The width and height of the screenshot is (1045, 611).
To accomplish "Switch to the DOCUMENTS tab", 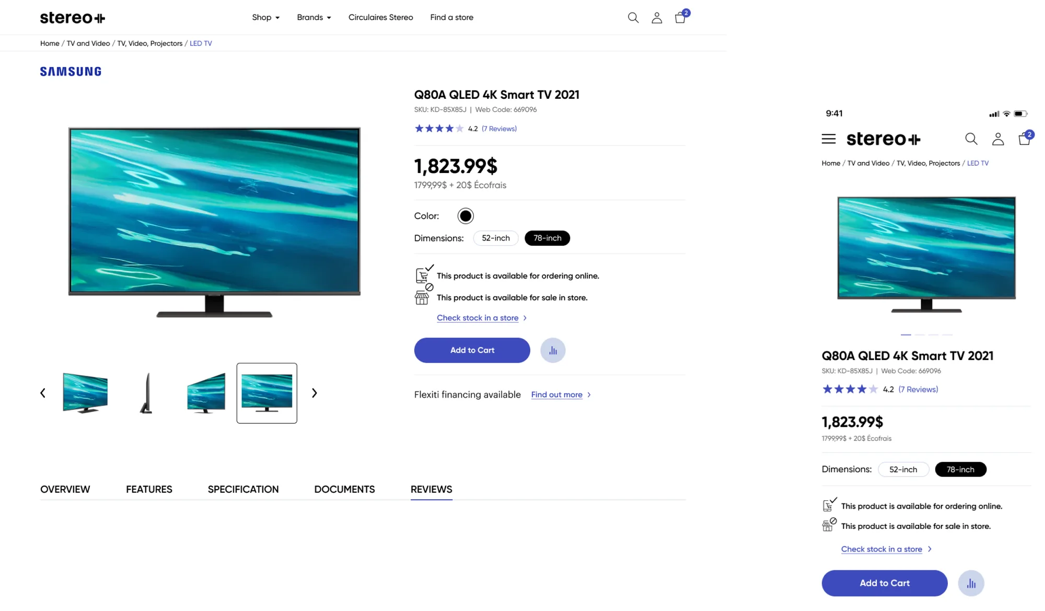I will click(x=345, y=489).
